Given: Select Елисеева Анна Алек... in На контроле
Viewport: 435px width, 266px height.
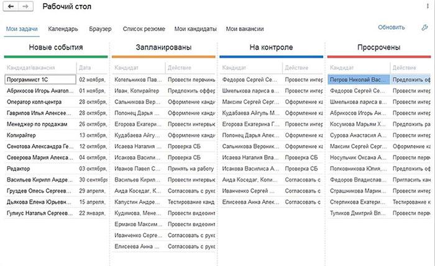Looking at the screenshot, I should [x=272, y=202].
